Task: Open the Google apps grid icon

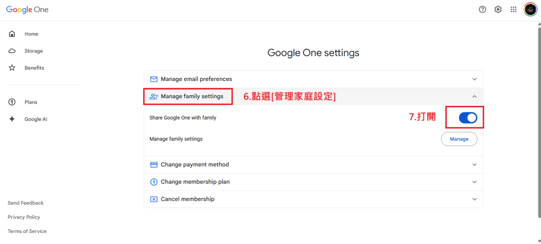Action: click(x=514, y=10)
